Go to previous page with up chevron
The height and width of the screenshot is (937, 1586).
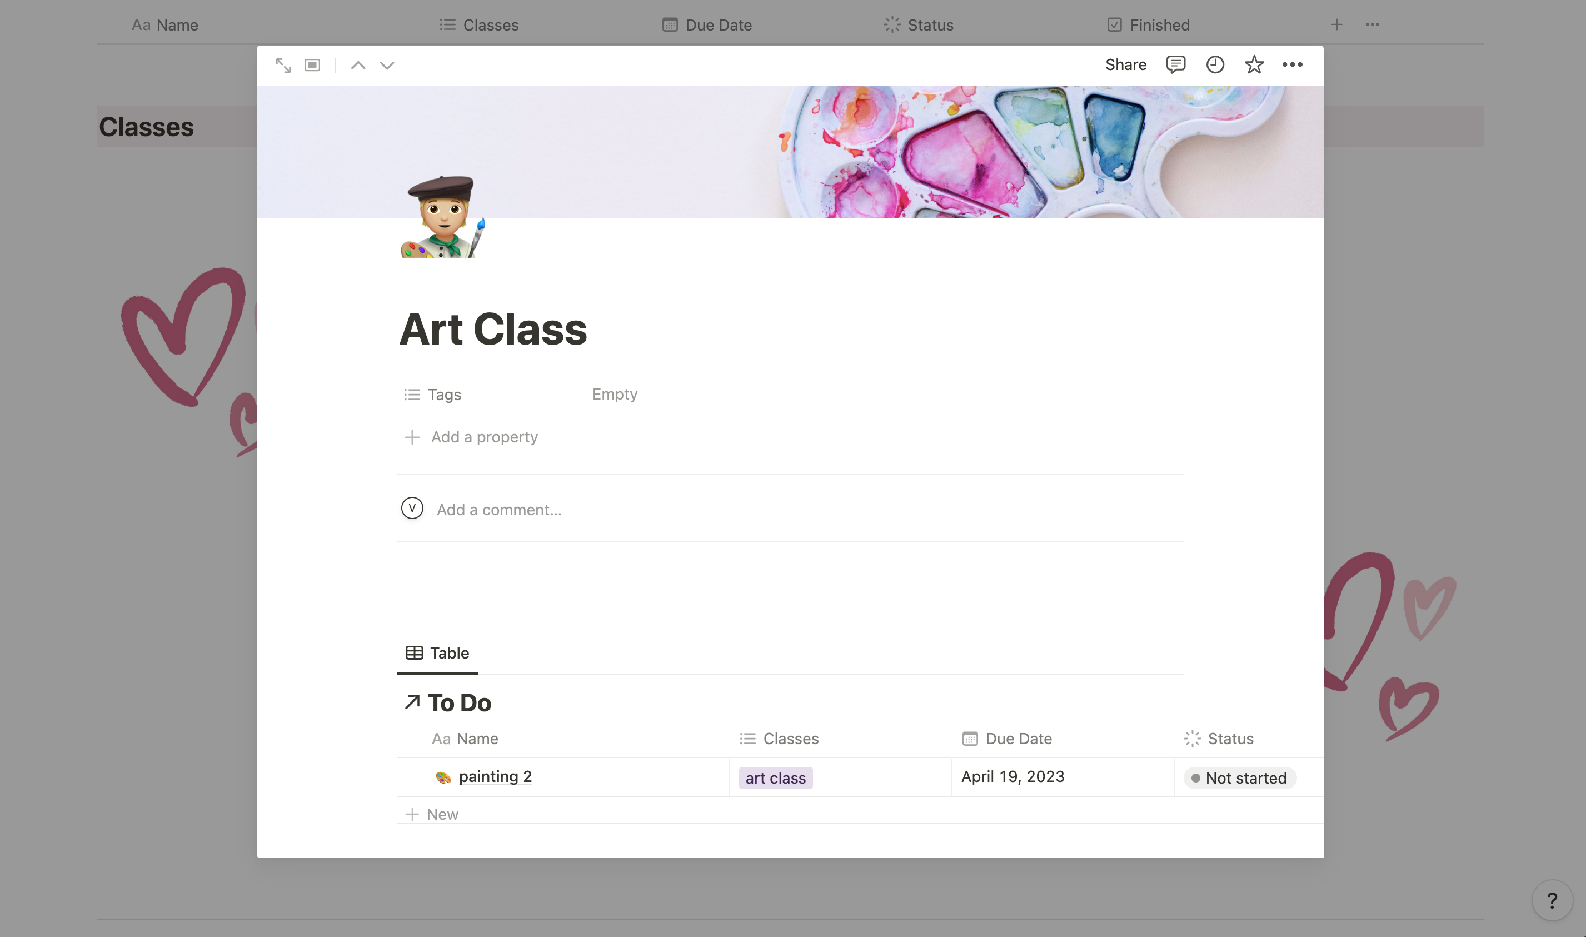click(358, 65)
